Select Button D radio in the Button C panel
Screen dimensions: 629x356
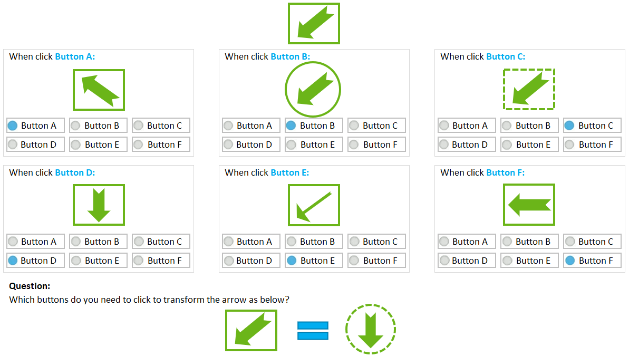(x=444, y=145)
